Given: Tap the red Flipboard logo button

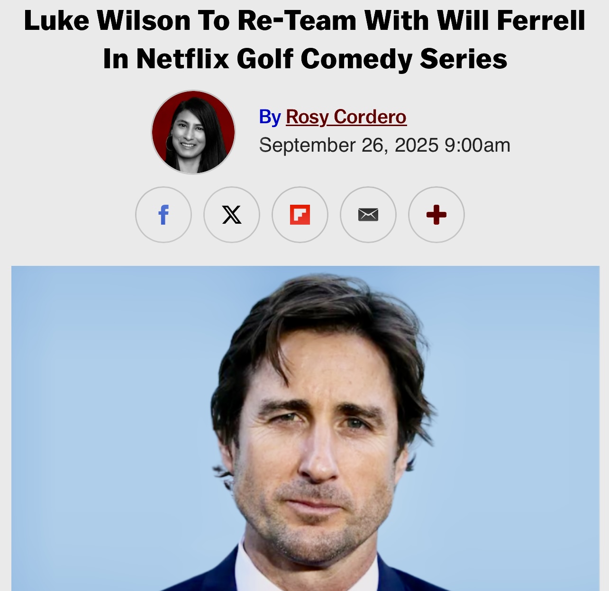Looking at the screenshot, I should [300, 215].
